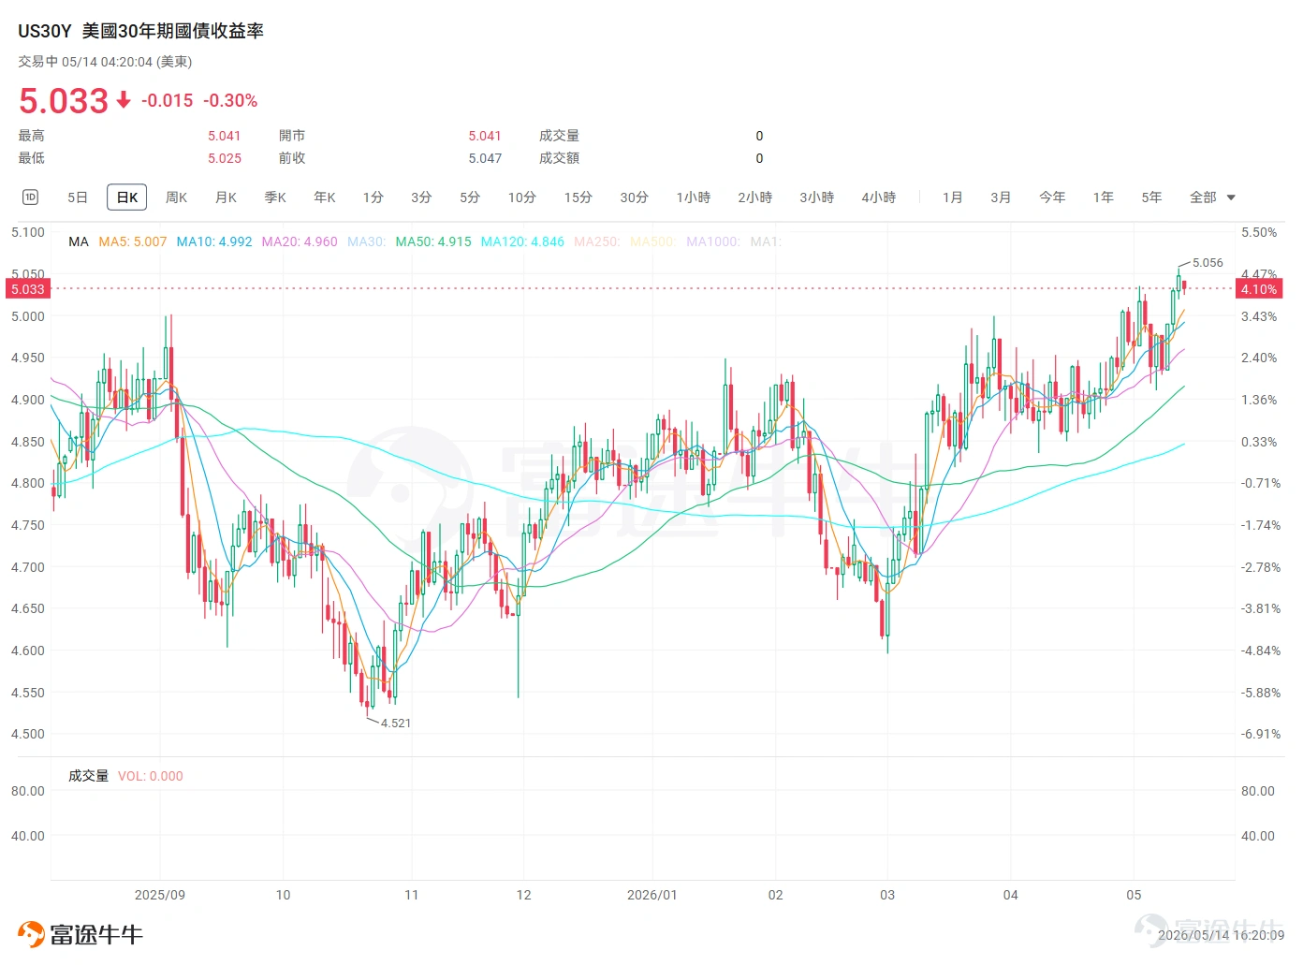Viewport: 1303px width, 965px height.
Task: Click the 1D chart period icon
Action: click(x=30, y=197)
